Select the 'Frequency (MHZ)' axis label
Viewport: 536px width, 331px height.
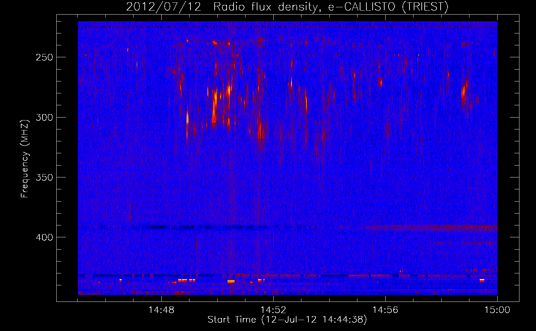coord(25,159)
